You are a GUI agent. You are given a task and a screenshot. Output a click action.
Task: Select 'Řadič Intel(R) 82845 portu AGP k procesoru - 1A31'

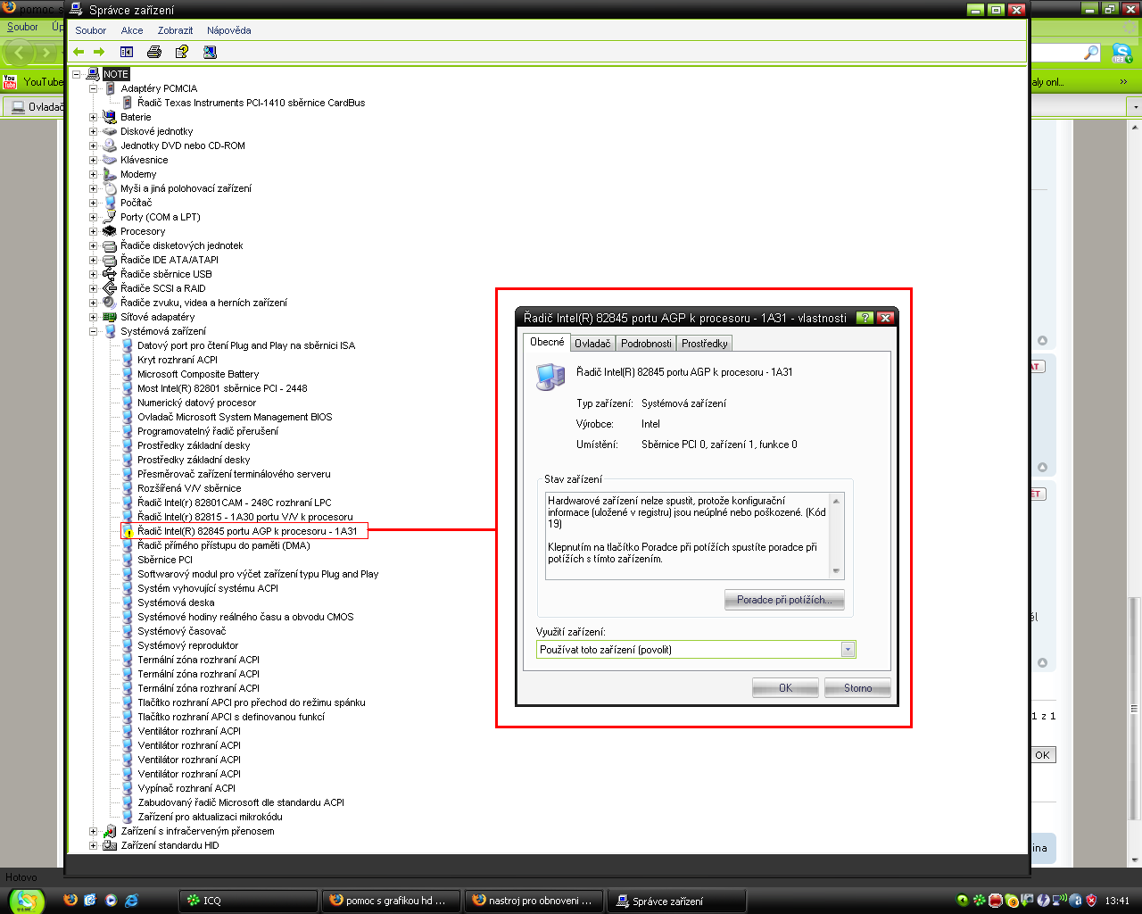click(x=247, y=531)
